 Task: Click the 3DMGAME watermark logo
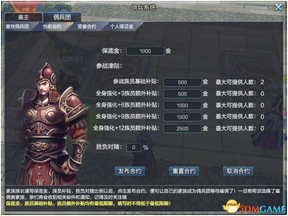[x=254, y=207]
